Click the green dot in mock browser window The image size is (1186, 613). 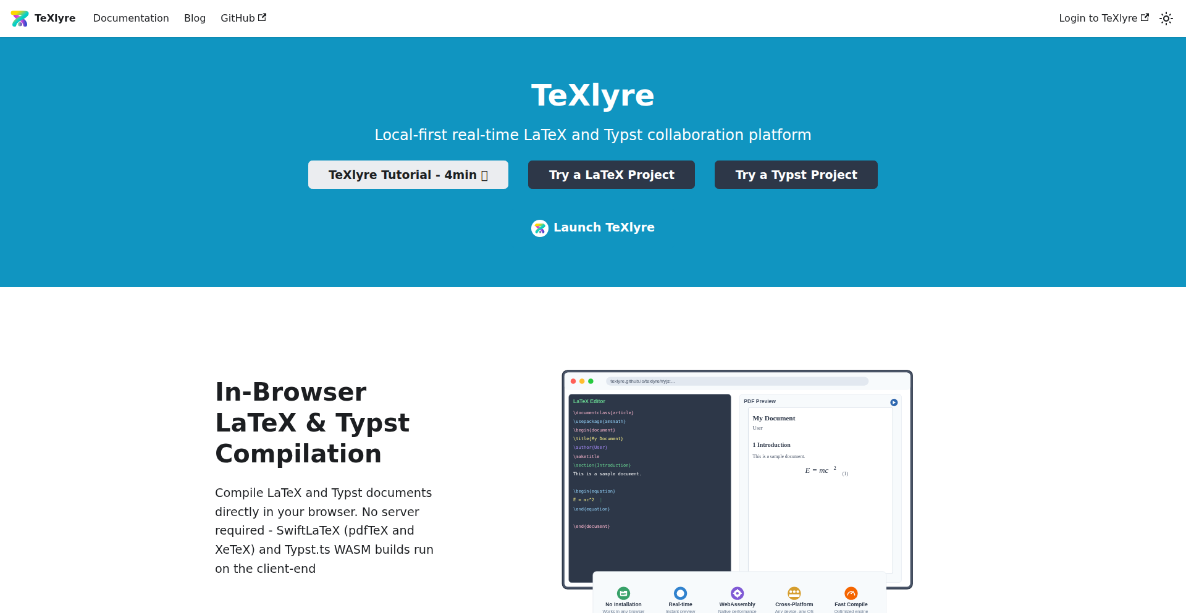click(591, 382)
